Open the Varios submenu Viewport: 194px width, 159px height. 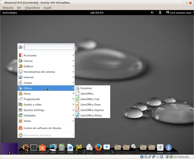point(46,121)
